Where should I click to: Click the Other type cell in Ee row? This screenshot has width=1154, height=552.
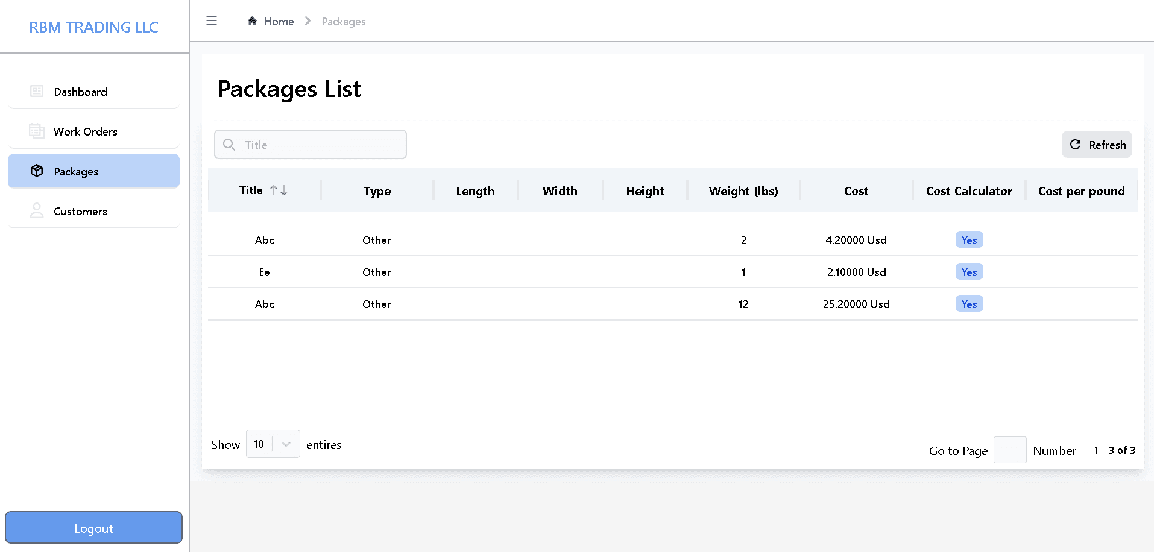pyautogui.click(x=377, y=272)
